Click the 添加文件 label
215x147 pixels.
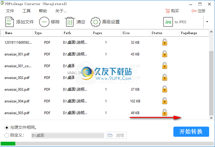(x=25, y=22)
